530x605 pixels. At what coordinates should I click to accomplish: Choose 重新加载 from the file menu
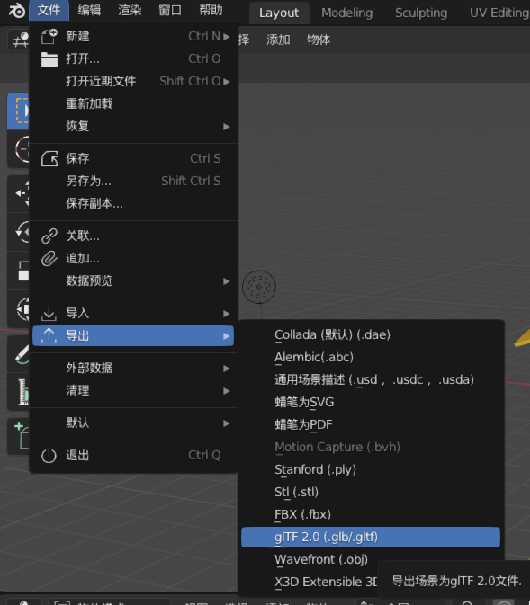(134, 103)
